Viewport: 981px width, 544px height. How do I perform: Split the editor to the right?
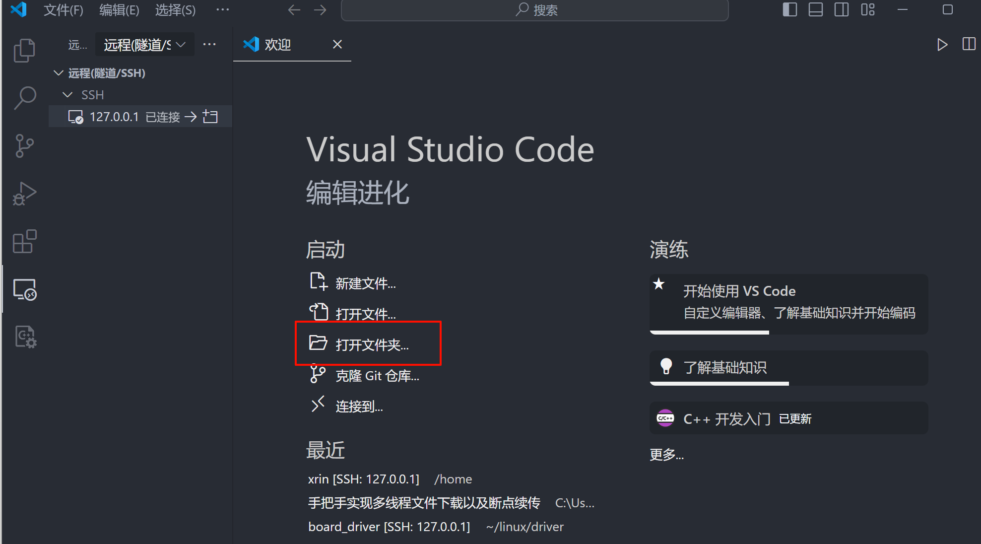(x=969, y=44)
